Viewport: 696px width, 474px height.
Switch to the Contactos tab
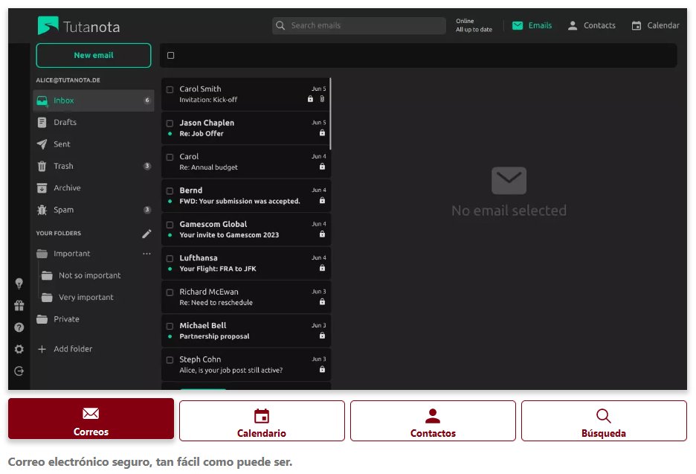433,420
